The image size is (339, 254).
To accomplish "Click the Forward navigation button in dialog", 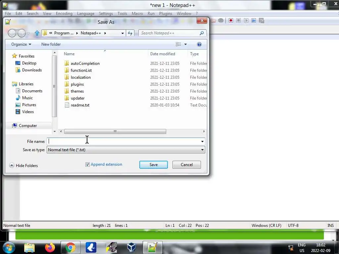I will (22, 33).
